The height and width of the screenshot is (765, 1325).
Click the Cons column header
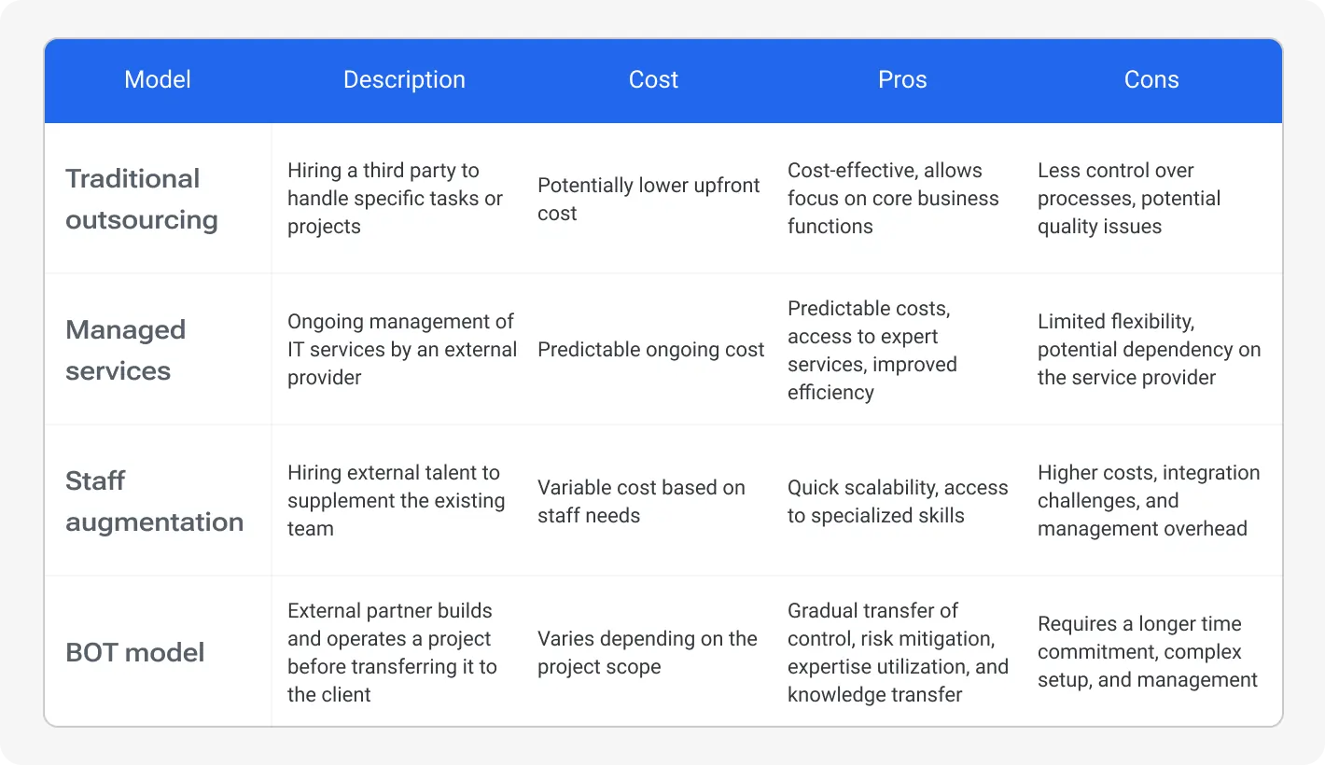pos(1151,79)
